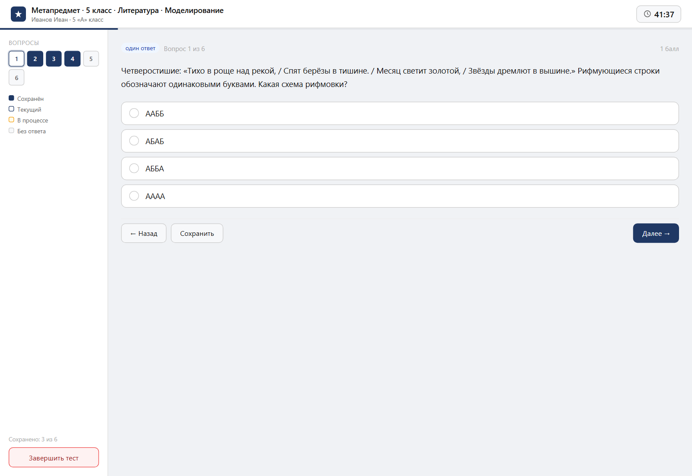The height and width of the screenshot is (476, 692).
Task: Click the test title Метапредмет heading
Action: [128, 10]
